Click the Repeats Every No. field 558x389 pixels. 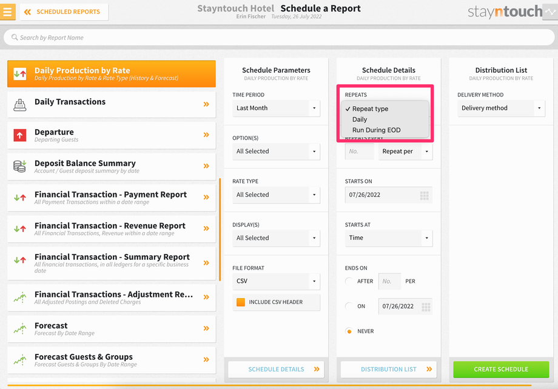click(360, 151)
